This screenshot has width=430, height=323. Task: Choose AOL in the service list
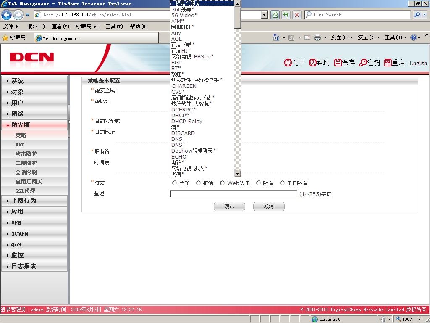pyautogui.click(x=202, y=39)
